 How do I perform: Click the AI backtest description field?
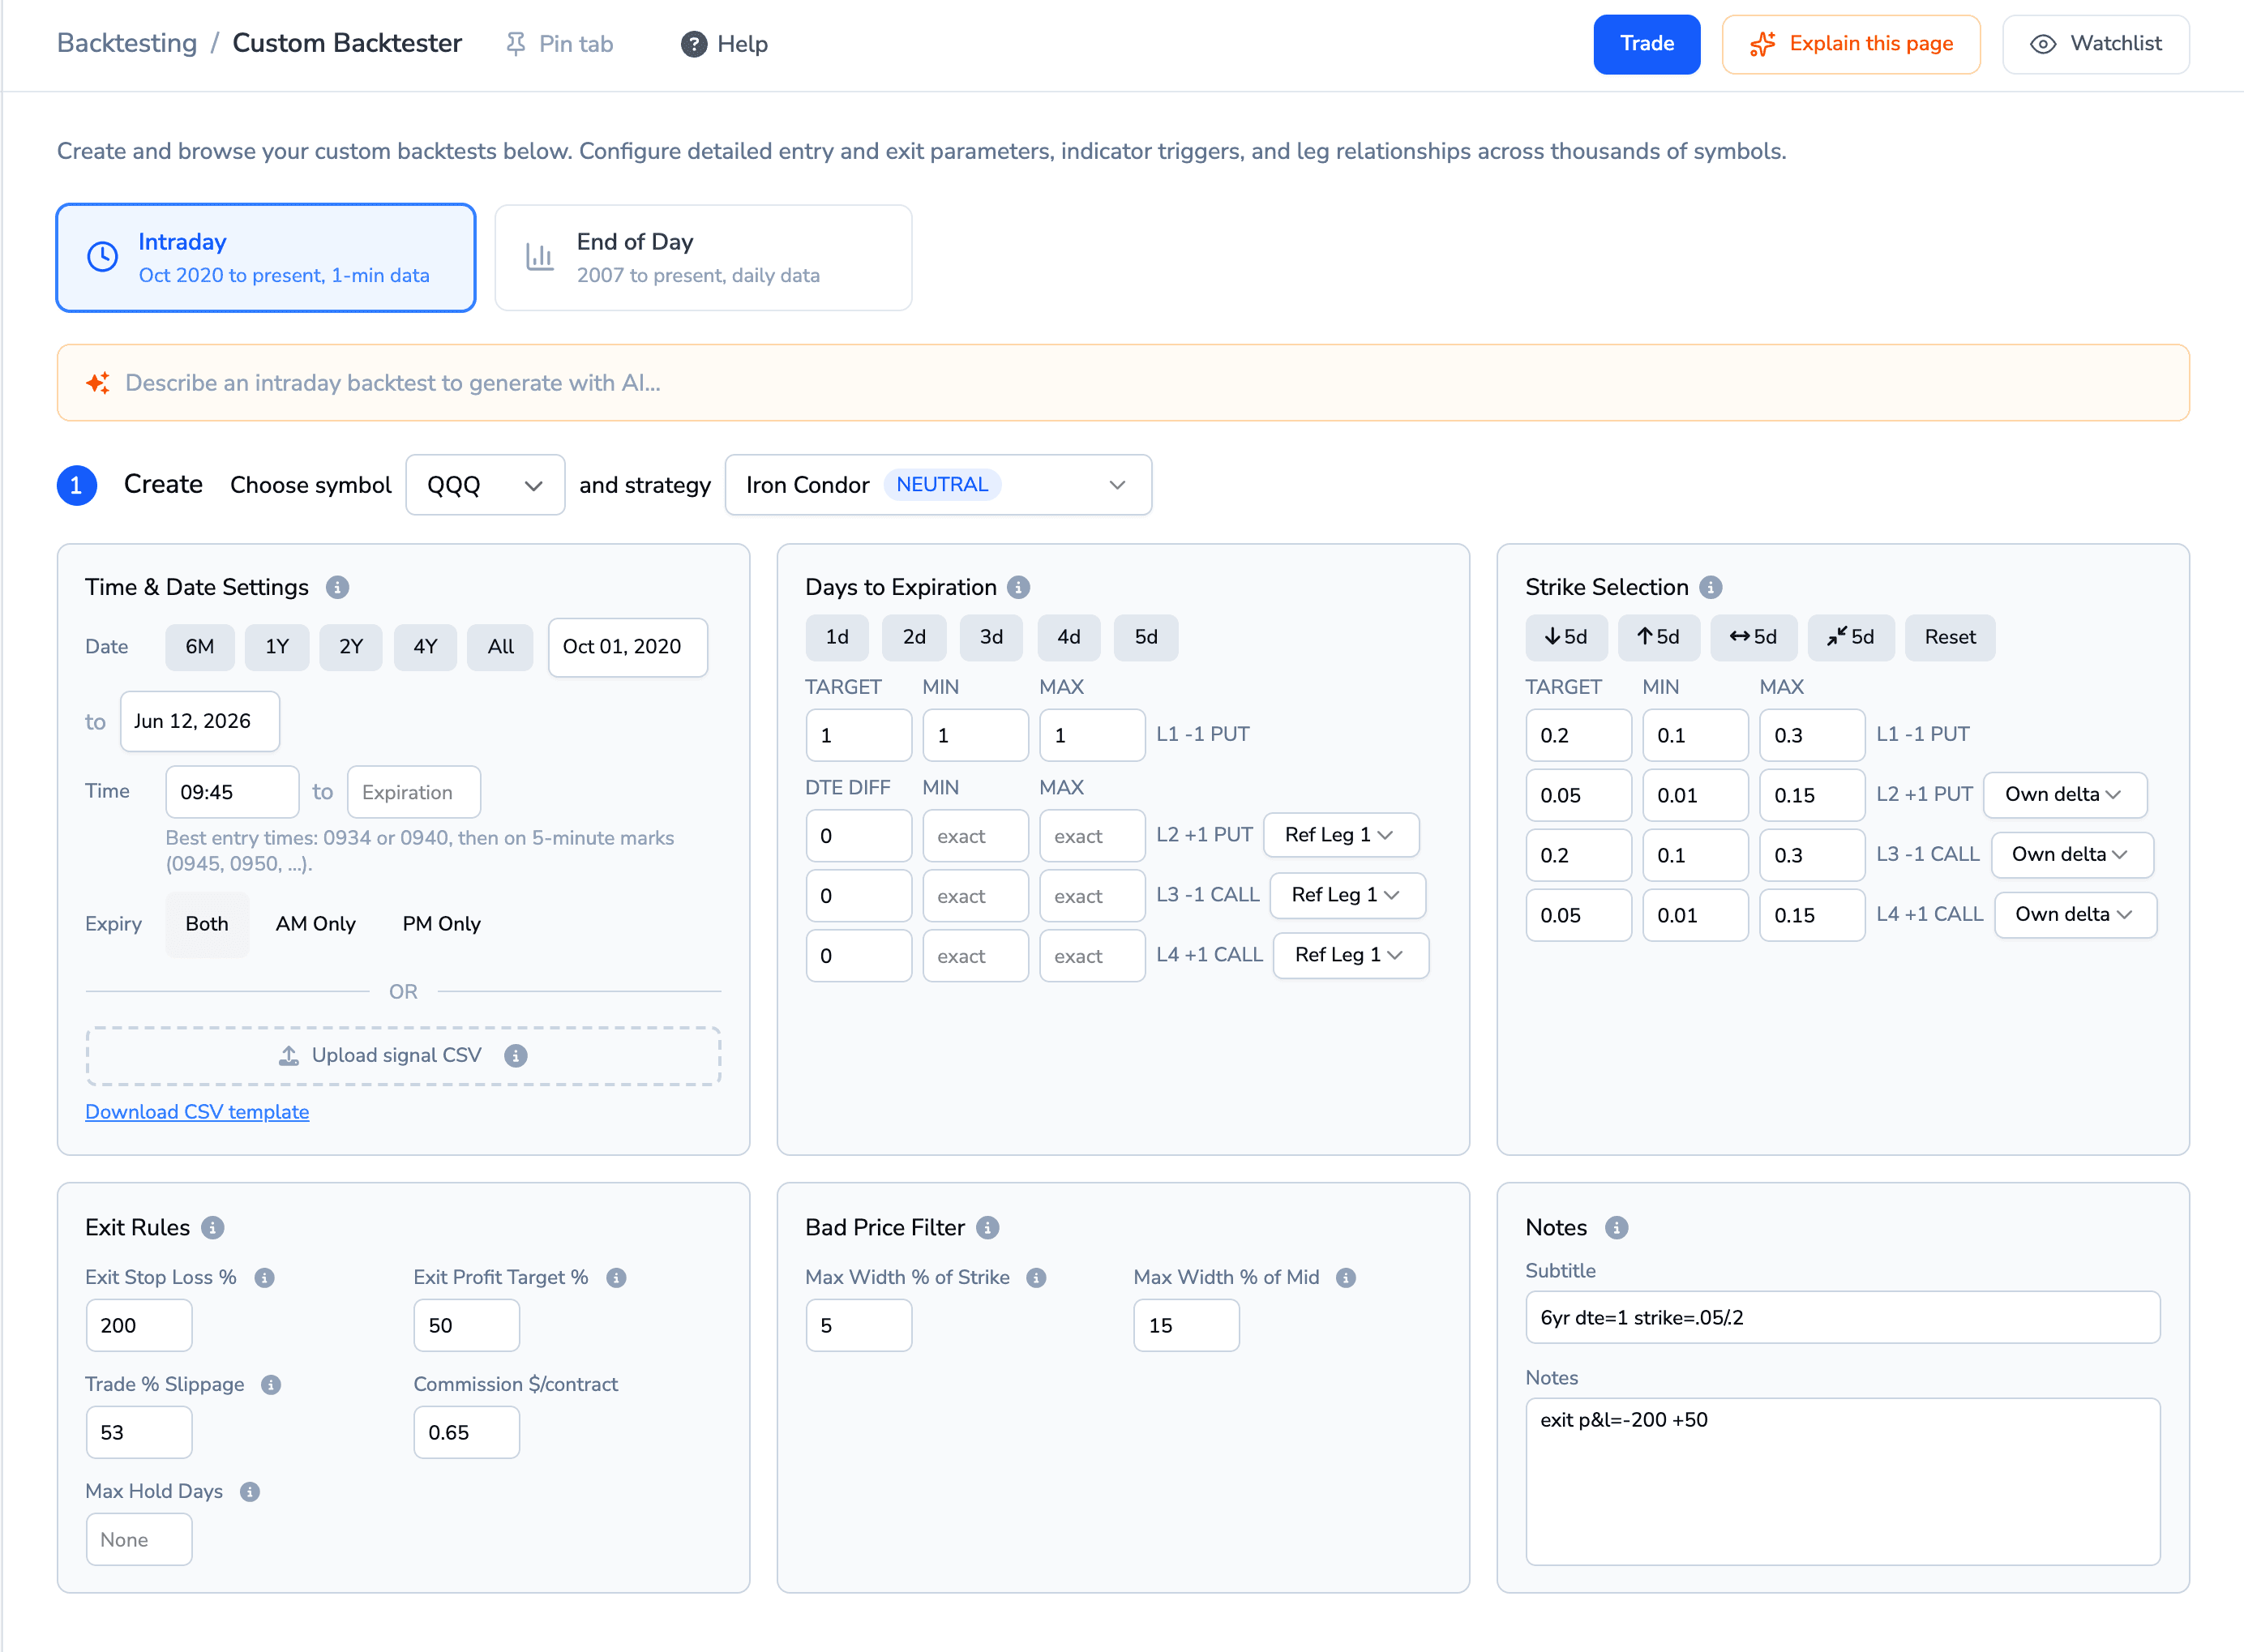pos(1123,383)
